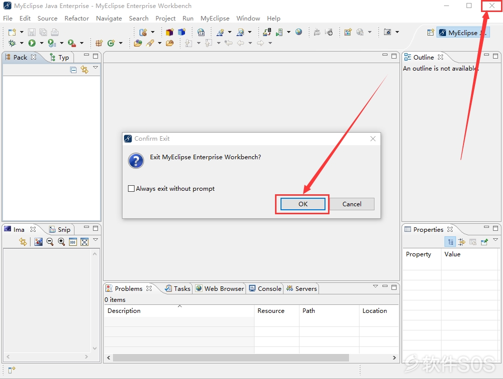Expand the Search flashlight dropdown arrow
503x379 pixels.
tap(159, 43)
